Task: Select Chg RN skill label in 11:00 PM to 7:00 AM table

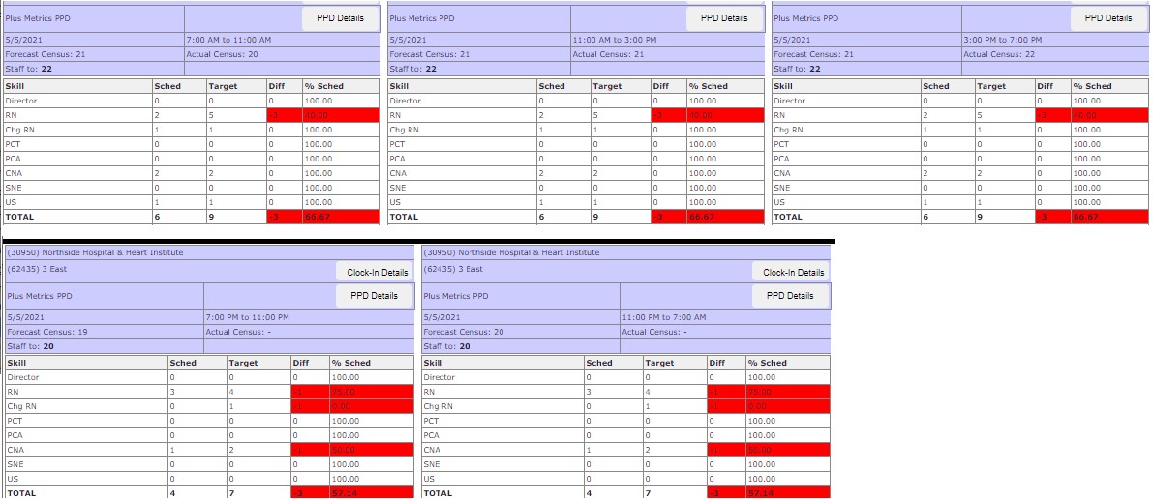Action: [x=437, y=406]
